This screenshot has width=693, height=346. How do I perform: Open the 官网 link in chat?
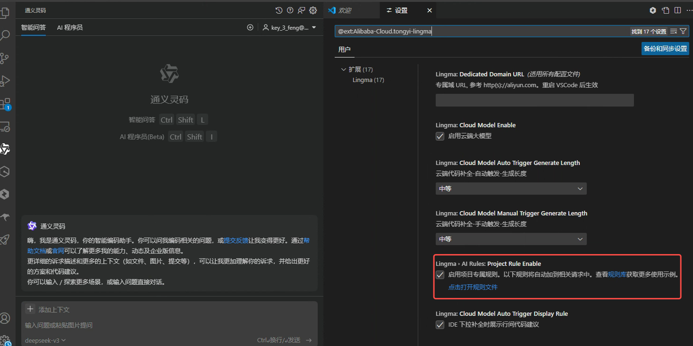tap(58, 251)
